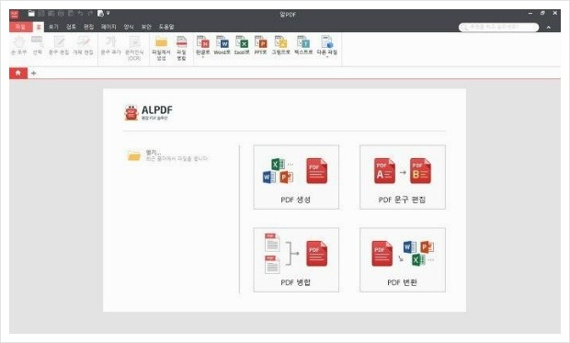
Task: Click Create from File (파일에서 생성)
Action: (x=162, y=48)
